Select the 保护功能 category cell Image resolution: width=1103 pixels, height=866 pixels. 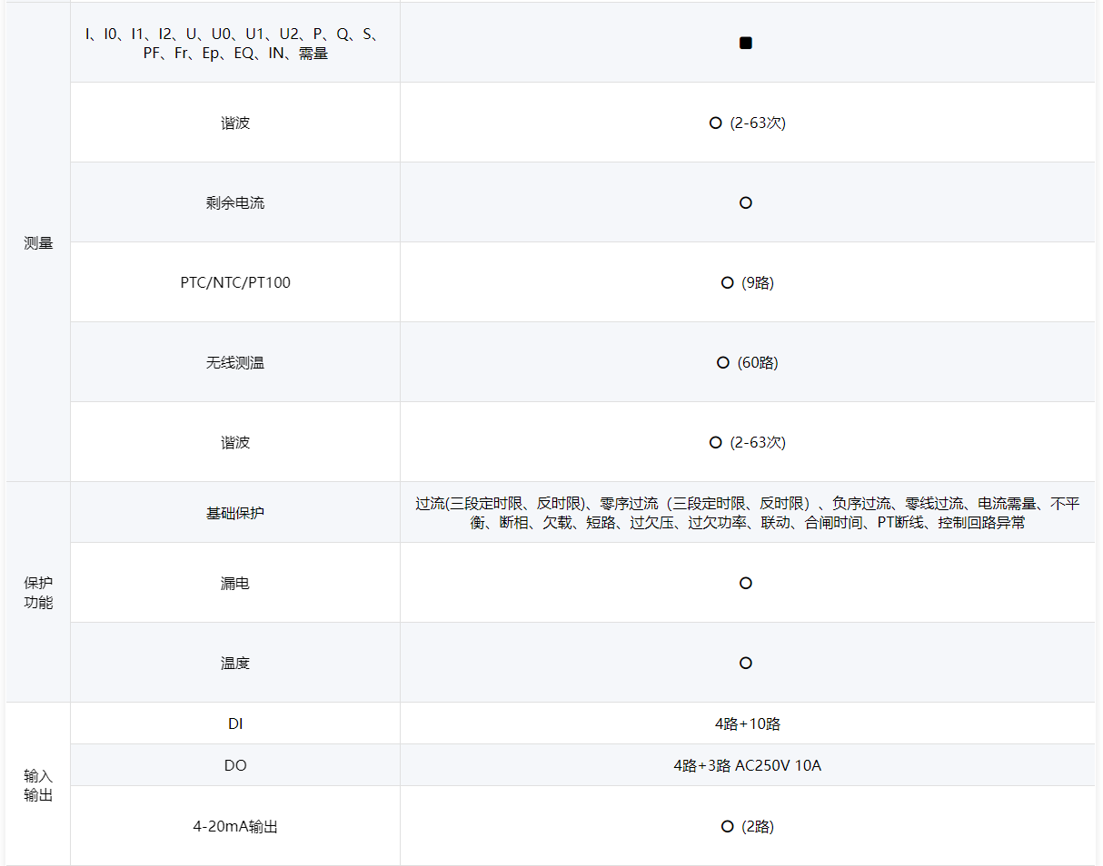click(38, 593)
